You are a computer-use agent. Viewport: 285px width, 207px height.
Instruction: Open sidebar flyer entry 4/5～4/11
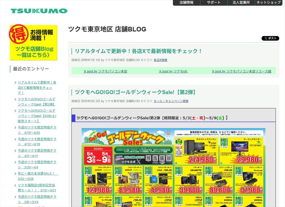(37, 153)
